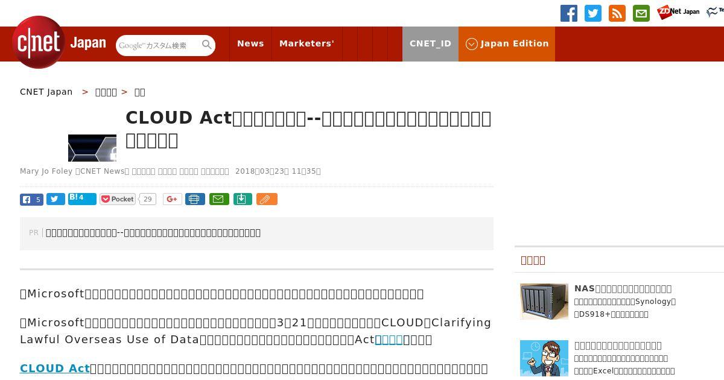Visit the ZDNet Japan logo link
This screenshot has width=724, height=380.
(x=678, y=11)
